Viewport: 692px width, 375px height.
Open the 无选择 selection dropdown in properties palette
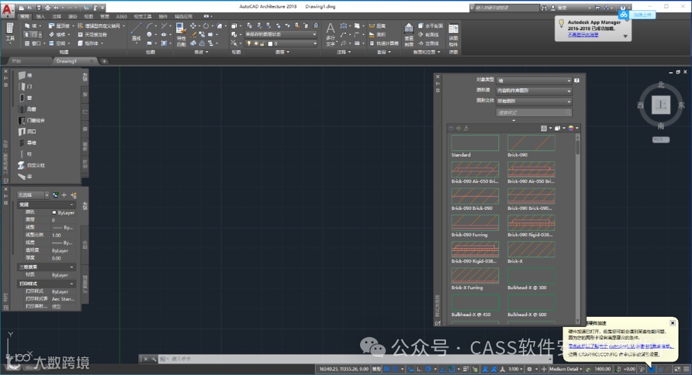pos(33,195)
